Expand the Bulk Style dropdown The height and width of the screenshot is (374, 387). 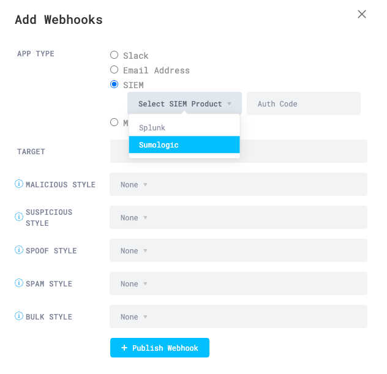[x=238, y=316]
